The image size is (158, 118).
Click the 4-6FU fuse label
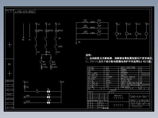coord(54,67)
